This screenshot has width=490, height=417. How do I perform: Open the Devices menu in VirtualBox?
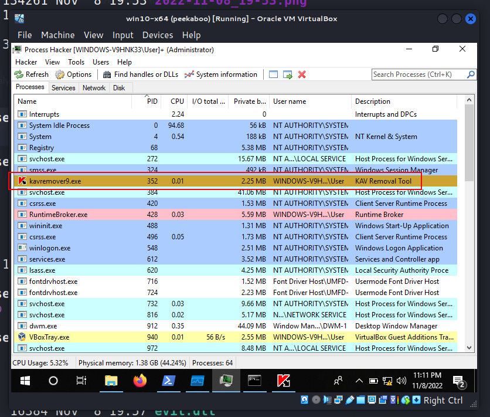158,35
